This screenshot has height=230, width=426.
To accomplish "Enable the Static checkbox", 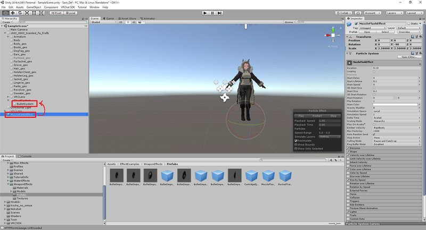I will 408,23.
